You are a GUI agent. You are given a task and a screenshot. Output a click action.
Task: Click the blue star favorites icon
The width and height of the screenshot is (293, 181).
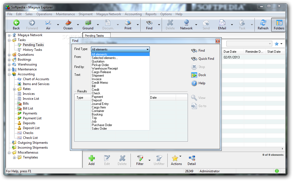pos(277,44)
